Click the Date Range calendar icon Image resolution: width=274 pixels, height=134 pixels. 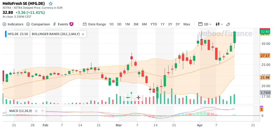point(85,24)
